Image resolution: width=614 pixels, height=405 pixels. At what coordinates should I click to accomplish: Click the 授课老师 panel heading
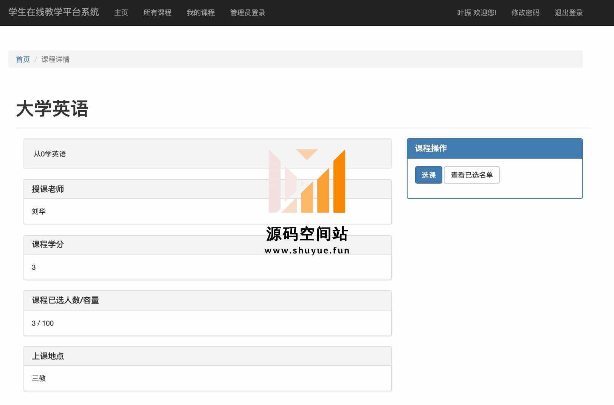48,189
